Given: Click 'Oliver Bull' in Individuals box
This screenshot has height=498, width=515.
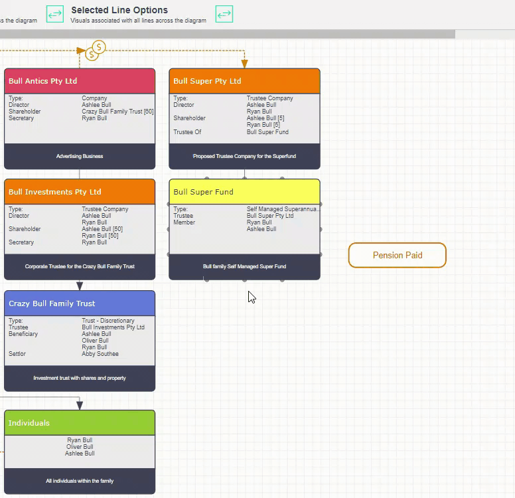Looking at the screenshot, I should [80, 447].
